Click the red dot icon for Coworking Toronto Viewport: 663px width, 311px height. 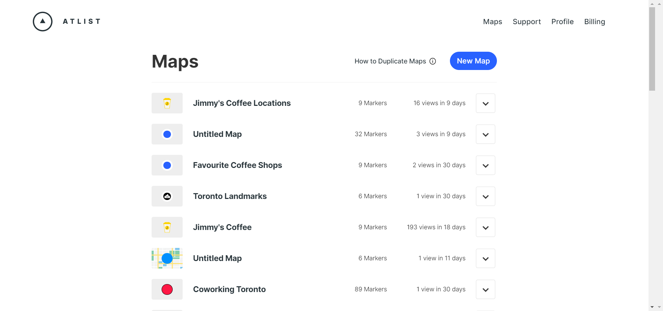click(167, 289)
